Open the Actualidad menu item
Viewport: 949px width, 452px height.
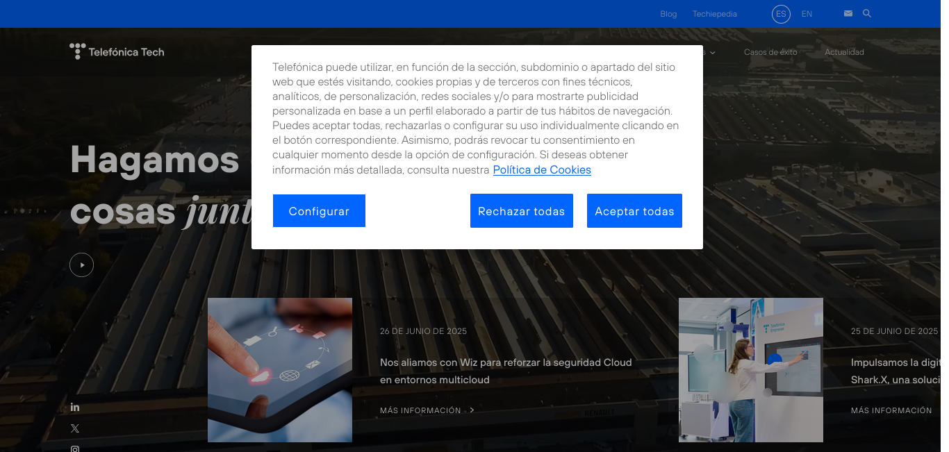point(844,52)
